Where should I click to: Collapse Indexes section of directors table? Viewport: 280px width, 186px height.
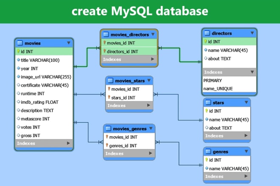pos(252,72)
